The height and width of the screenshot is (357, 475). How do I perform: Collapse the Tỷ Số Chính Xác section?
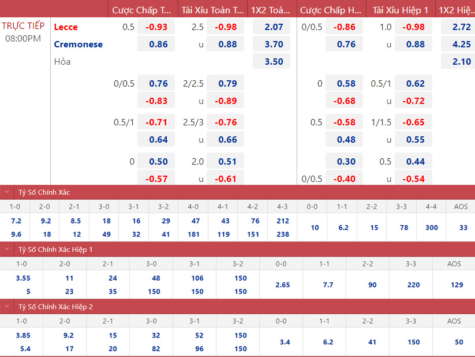[x=7, y=192]
